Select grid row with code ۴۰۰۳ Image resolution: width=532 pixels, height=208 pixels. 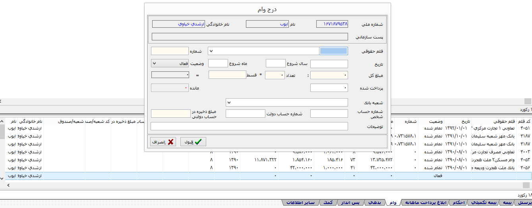point(268,152)
